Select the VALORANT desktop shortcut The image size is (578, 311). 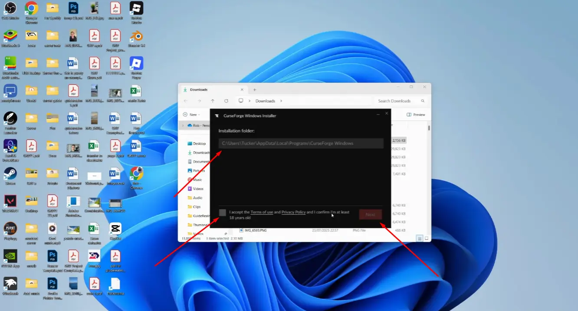click(x=10, y=203)
